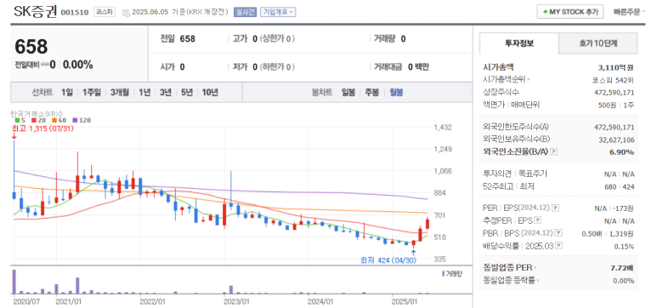657x308 pixels.
Task: Click help icon next to PBR BPS
Action: tap(558, 233)
